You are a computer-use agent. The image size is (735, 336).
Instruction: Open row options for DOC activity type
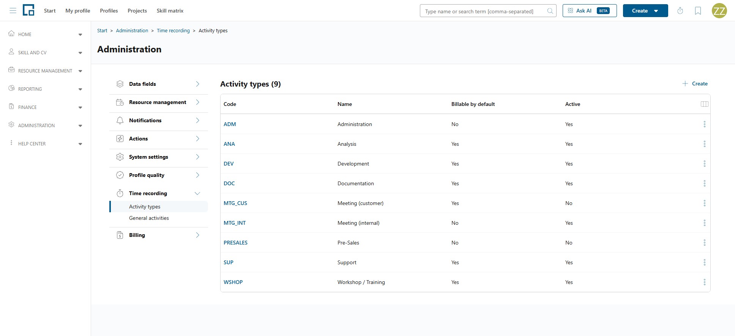point(704,183)
